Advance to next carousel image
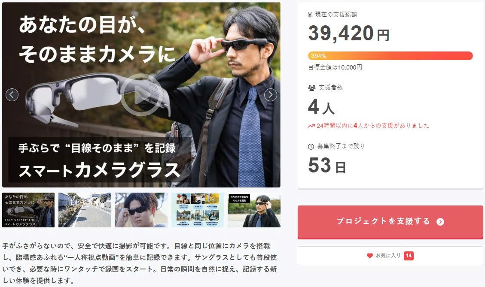The image size is (485, 287). (x=270, y=94)
